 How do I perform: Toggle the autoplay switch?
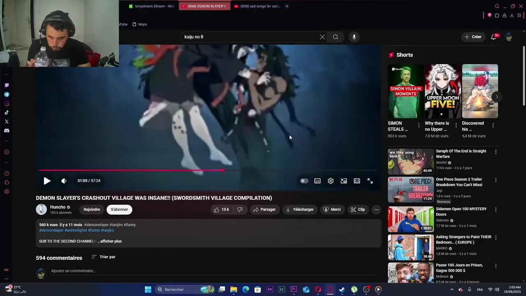(304, 181)
